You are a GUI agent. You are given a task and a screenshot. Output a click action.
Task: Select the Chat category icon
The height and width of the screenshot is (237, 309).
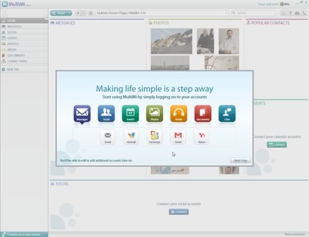(227, 113)
